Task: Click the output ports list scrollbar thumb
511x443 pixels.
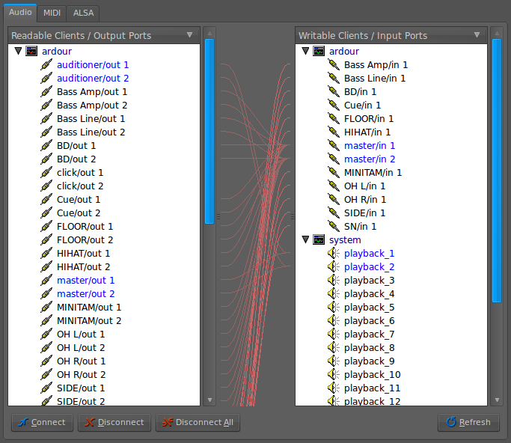Action: pos(209,132)
